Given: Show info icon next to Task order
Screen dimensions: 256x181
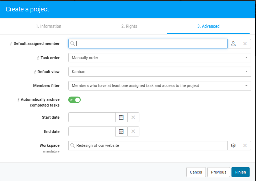Looking at the screenshot, I should [38, 58].
